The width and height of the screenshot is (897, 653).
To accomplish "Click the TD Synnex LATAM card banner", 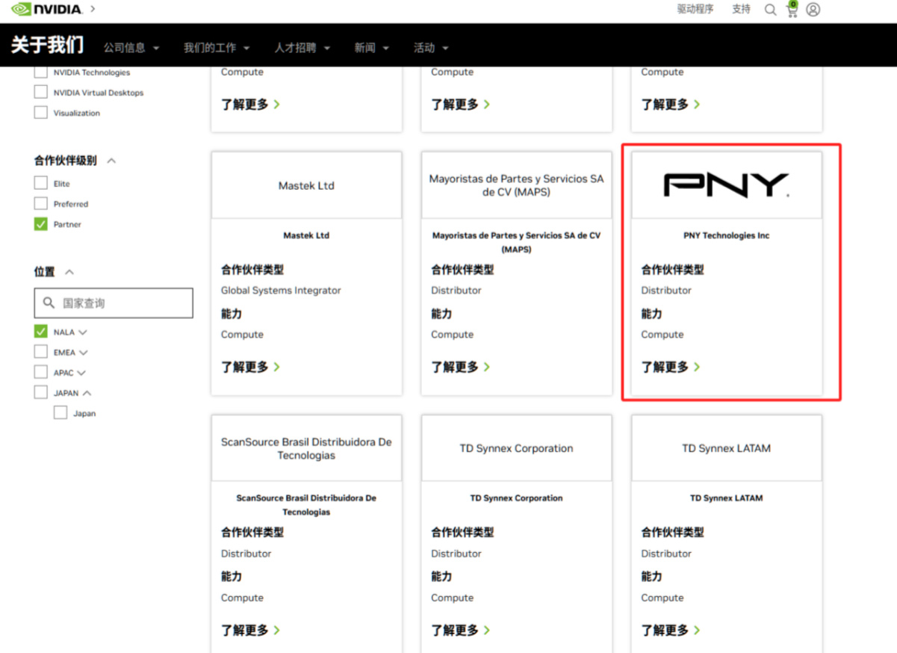I will 727,448.
